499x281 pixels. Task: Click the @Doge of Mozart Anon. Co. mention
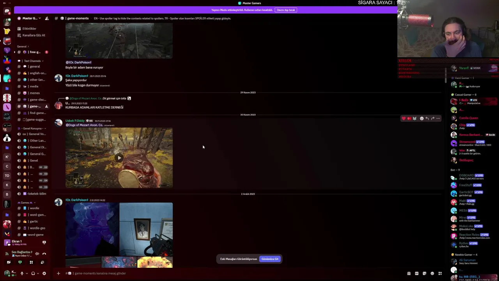pos(84,125)
